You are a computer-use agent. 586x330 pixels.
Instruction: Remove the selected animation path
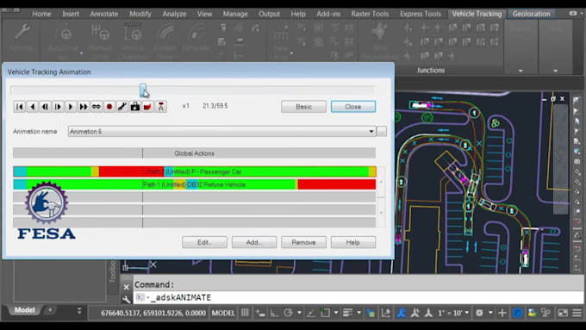[x=303, y=242]
